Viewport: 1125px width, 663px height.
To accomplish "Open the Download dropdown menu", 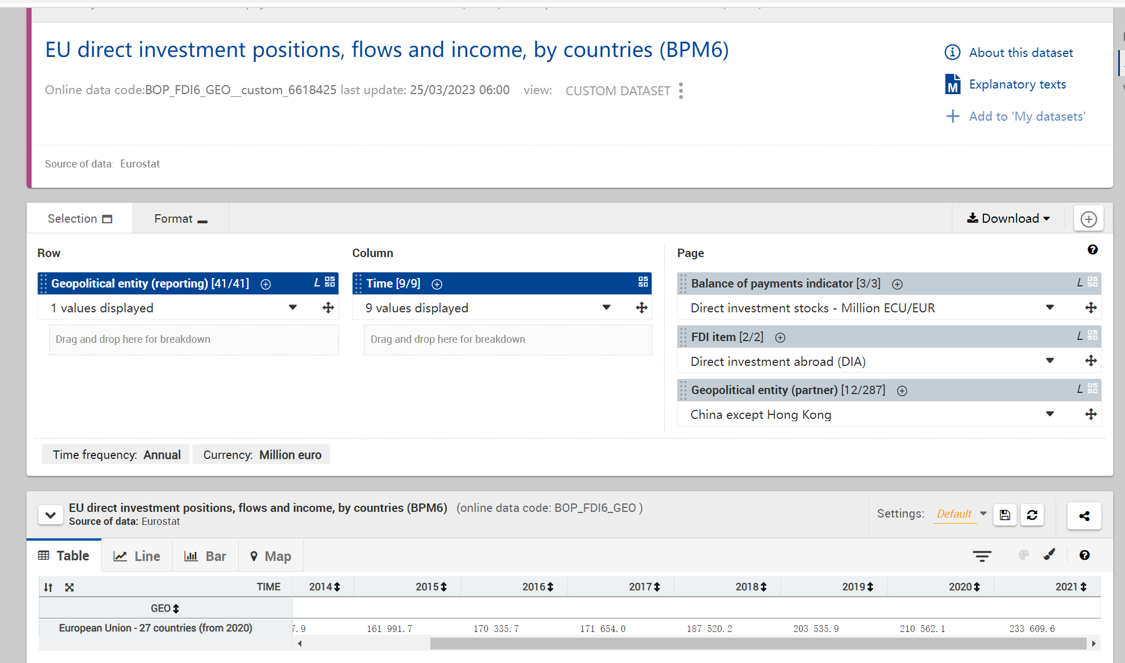I will pyautogui.click(x=1008, y=219).
